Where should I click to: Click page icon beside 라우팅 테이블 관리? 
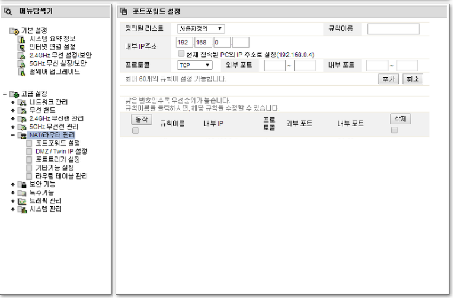[x=29, y=176]
